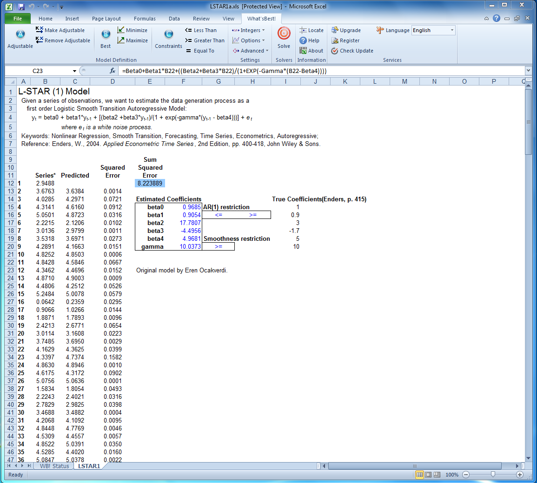Viewport: 537px width, 483px height.
Task: Click the Name Box showing C23
Action: (38, 71)
